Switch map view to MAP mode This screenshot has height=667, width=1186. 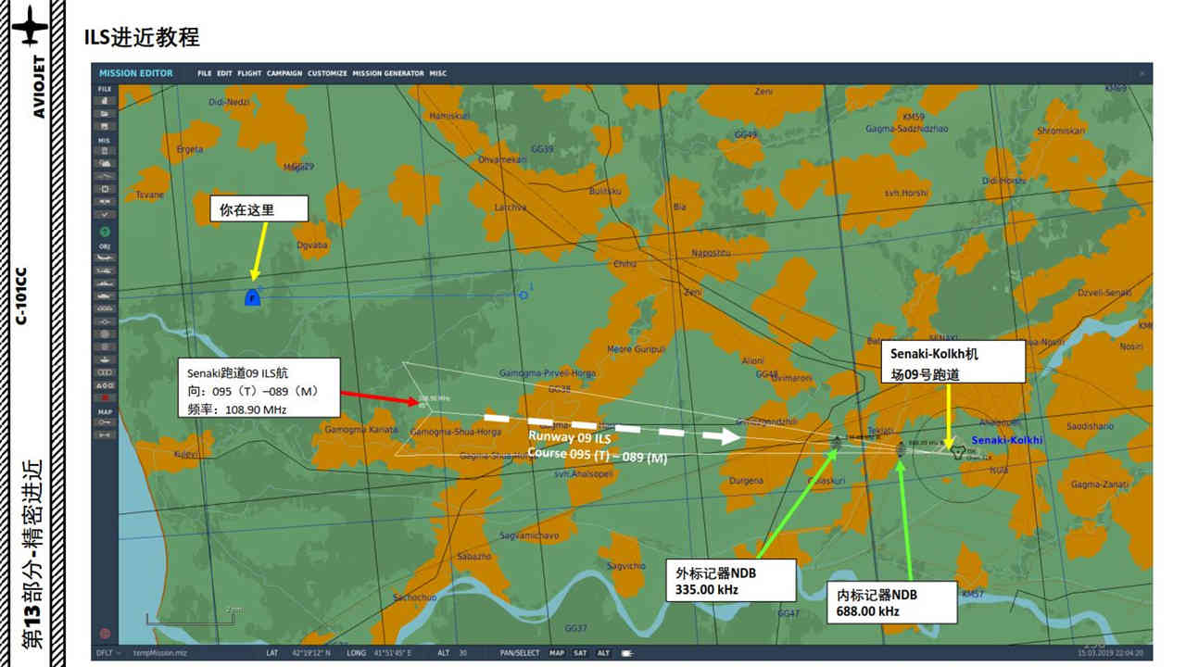[x=556, y=653]
